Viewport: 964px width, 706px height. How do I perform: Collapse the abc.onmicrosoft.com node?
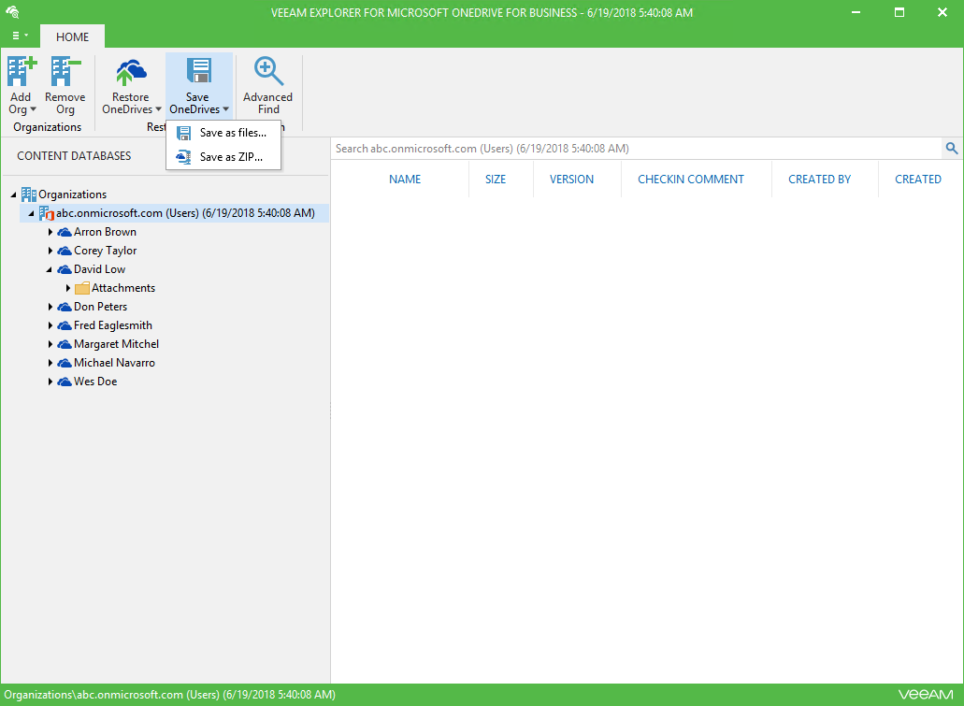32,213
